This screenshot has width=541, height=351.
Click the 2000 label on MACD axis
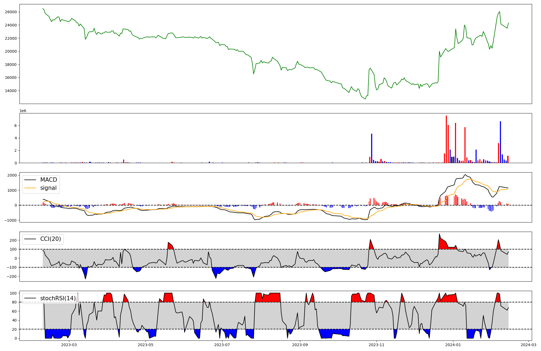[x=12, y=175]
